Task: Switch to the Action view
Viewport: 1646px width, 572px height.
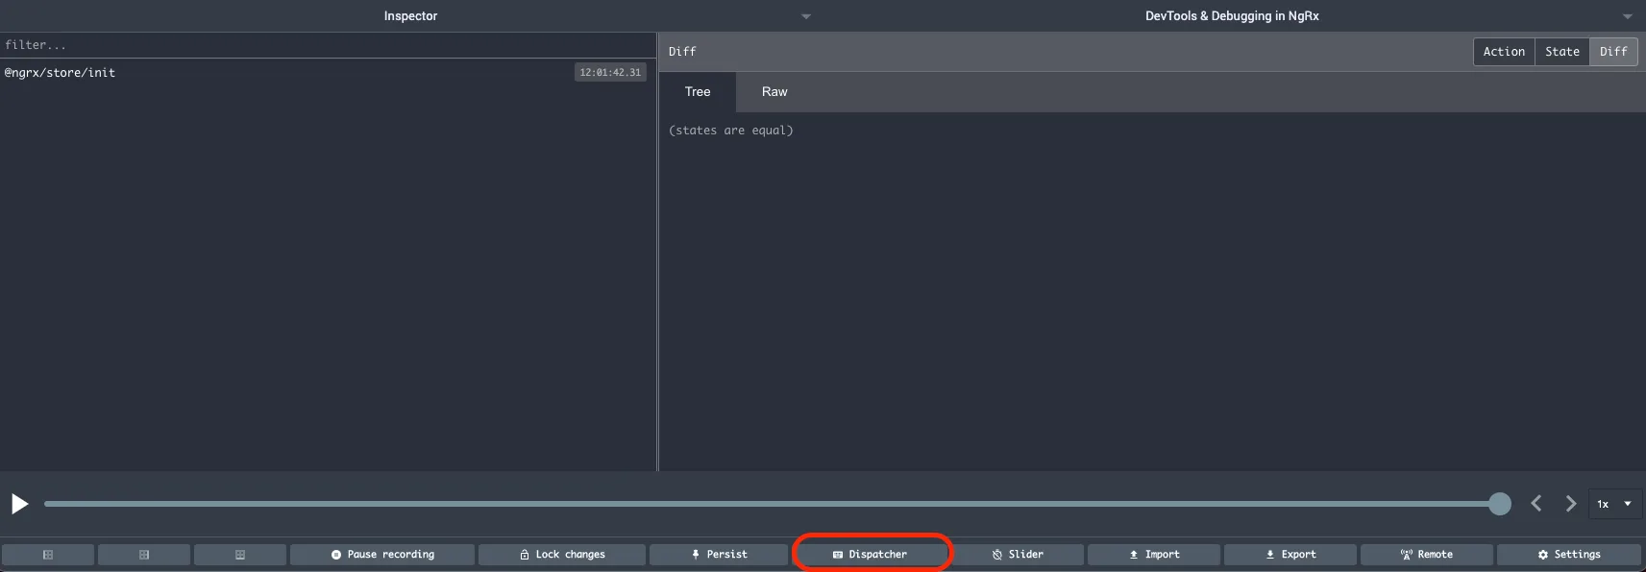Action: 1504,52
